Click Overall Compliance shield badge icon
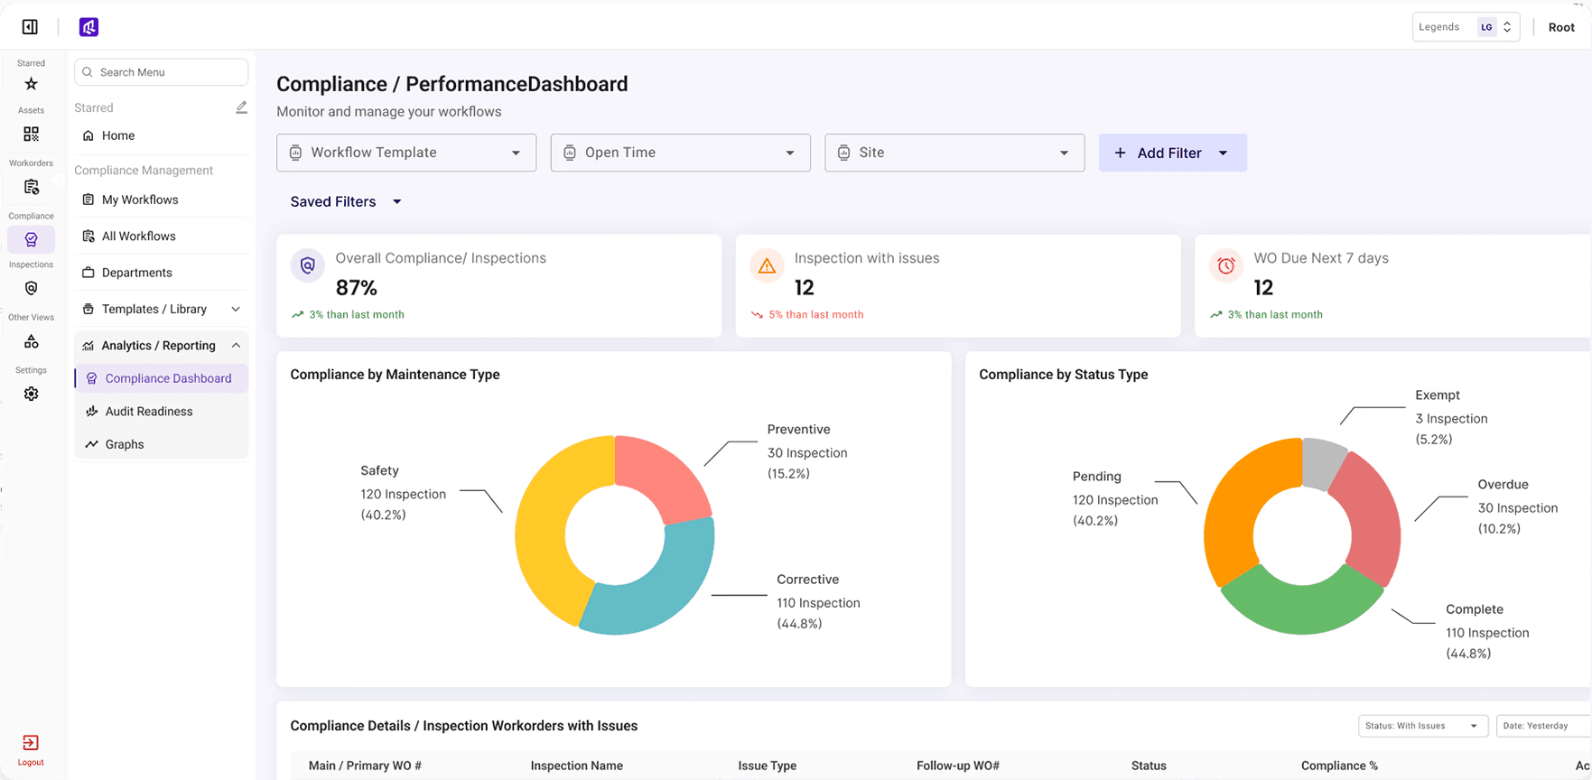Viewport: 1592px width, 780px height. (x=308, y=265)
